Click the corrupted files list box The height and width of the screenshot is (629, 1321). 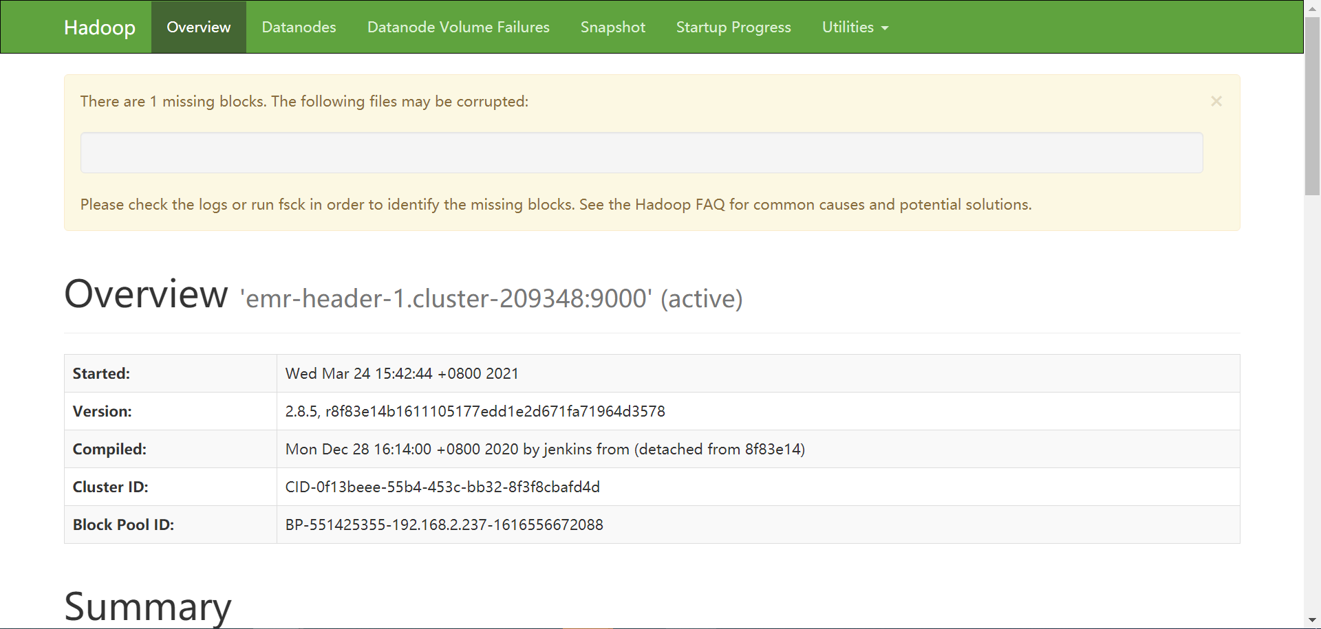pos(641,152)
